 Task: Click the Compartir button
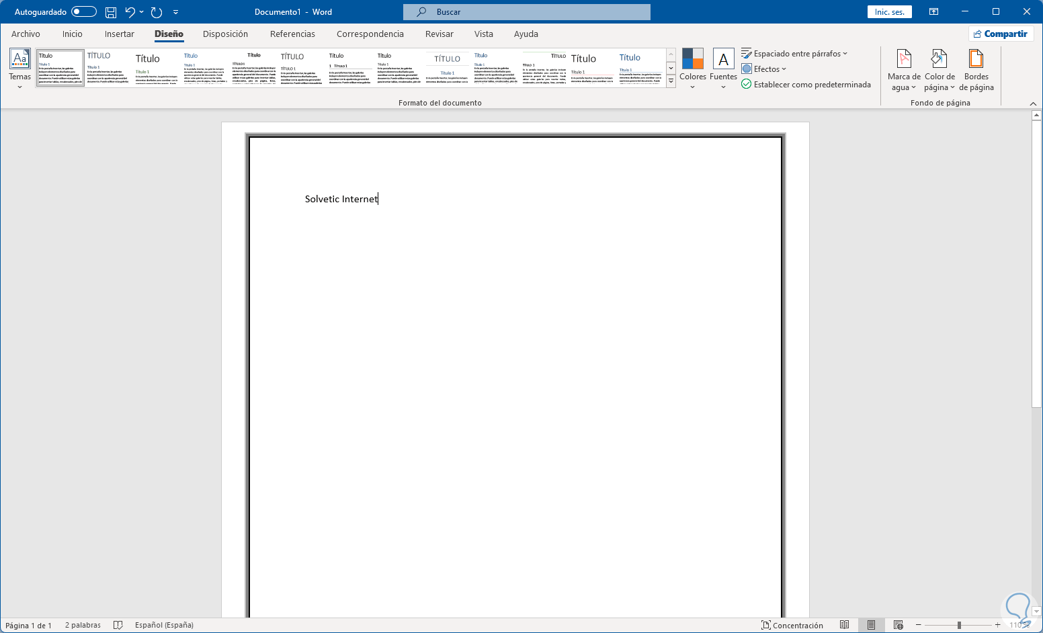[1001, 34]
